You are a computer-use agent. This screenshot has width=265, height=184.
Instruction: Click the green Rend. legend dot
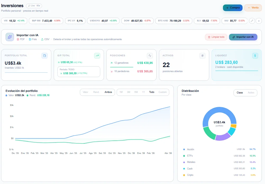pyautogui.click(x=28, y=96)
